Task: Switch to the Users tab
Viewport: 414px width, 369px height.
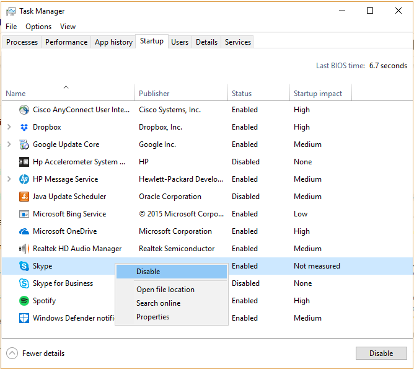Action: 180,42
